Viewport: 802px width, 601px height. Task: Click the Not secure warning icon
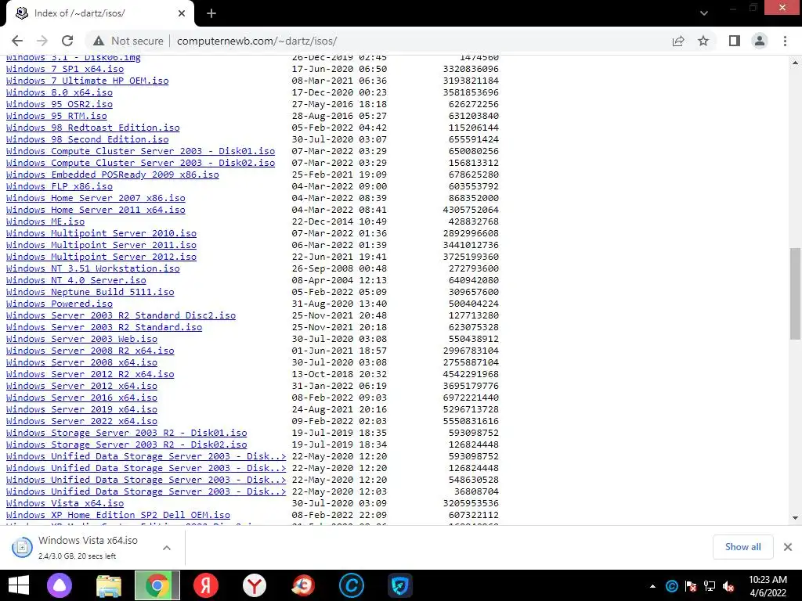click(99, 41)
